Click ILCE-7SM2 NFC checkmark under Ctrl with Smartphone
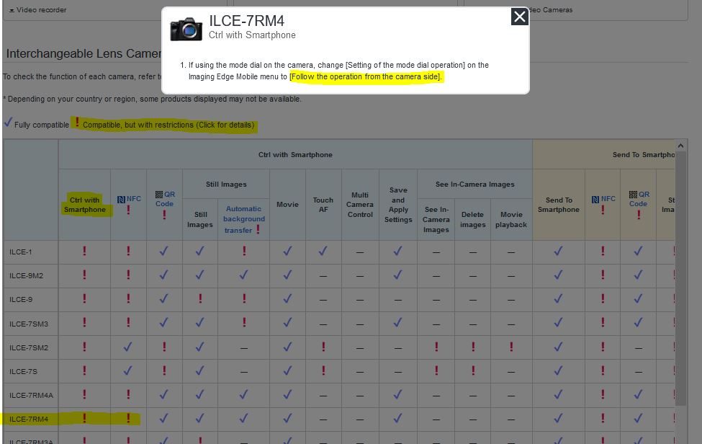Image resolution: width=702 pixels, height=444 pixels. pos(127,346)
